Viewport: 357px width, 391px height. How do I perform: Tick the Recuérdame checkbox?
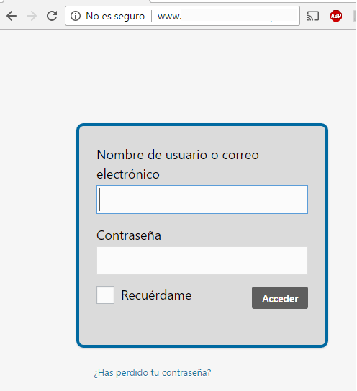click(x=106, y=295)
